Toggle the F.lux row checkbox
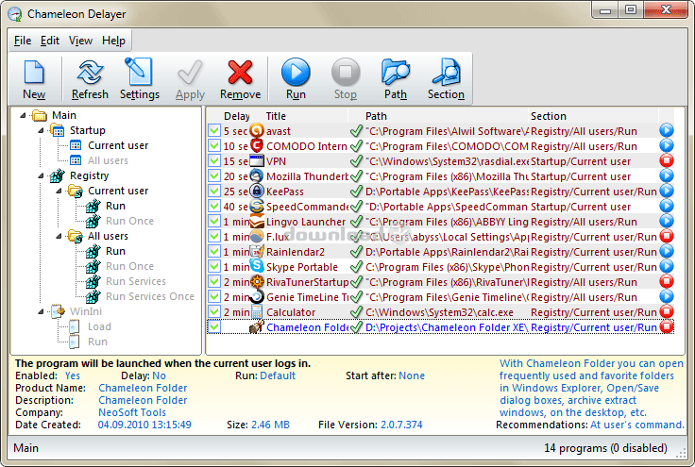The height and width of the screenshot is (467, 695). [x=214, y=236]
